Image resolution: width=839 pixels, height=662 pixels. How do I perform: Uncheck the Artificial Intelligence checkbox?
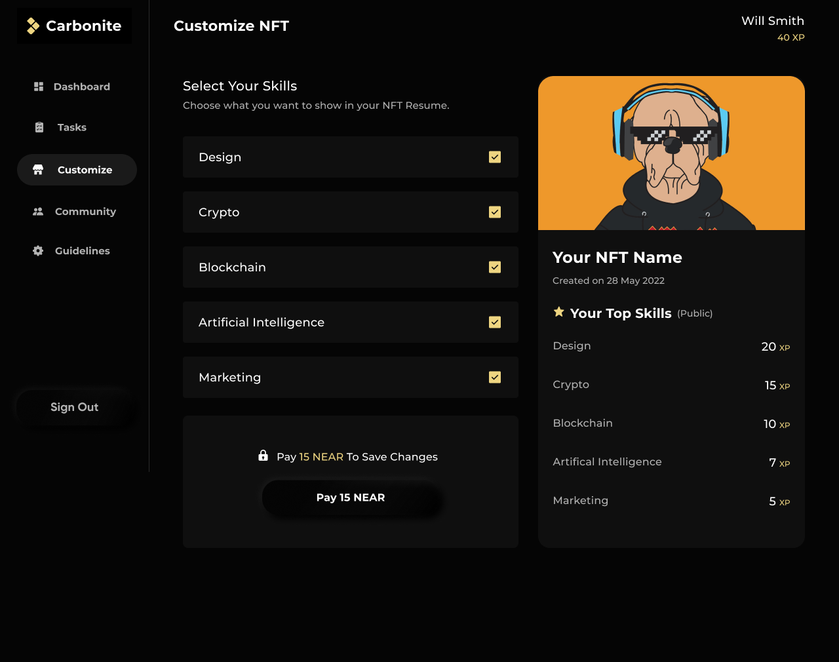click(x=495, y=322)
